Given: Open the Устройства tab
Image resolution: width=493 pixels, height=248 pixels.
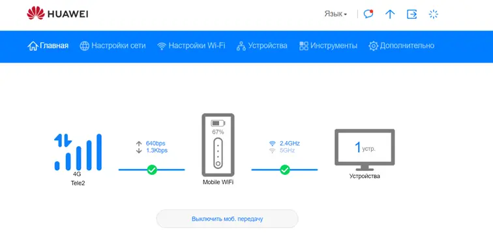Looking at the screenshot, I should tap(262, 46).
